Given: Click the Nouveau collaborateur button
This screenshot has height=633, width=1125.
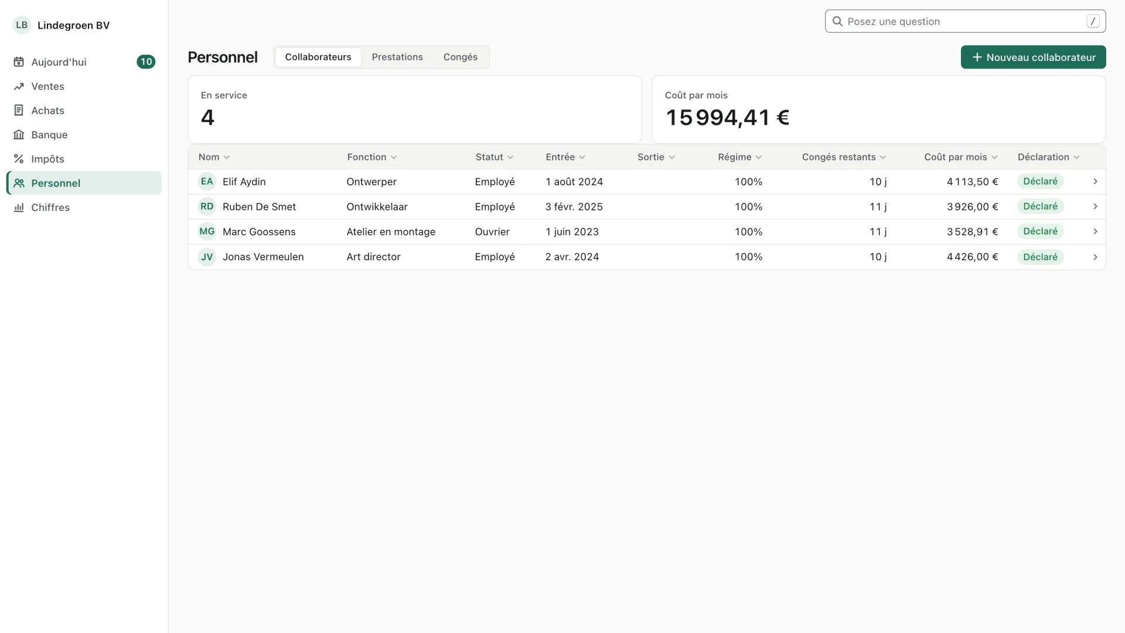Looking at the screenshot, I should [x=1033, y=57].
